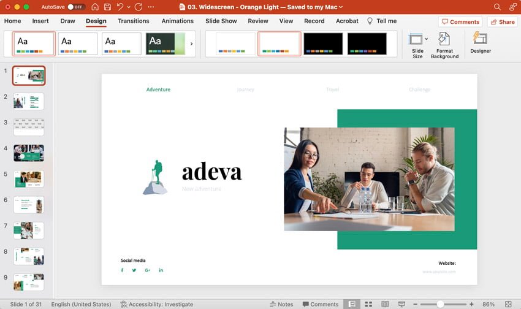Toggle the AutoSave switch
This screenshot has height=309, width=521.
tap(76, 7)
